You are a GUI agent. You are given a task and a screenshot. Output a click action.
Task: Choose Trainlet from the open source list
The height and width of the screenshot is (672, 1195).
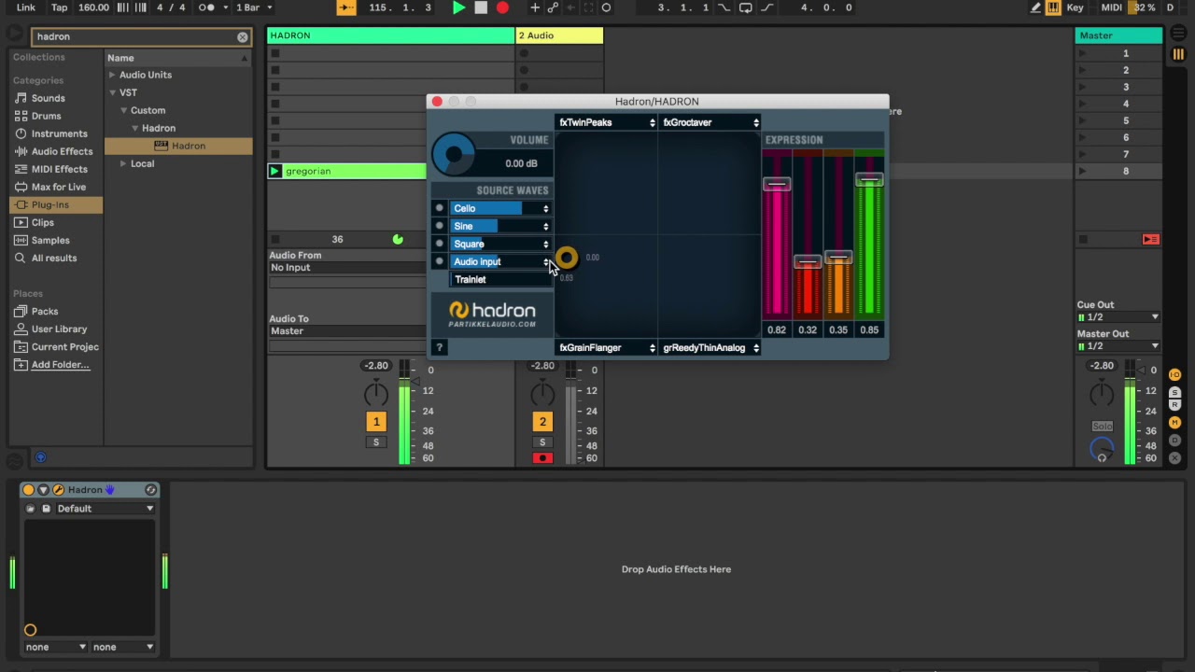pyautogui.click(x=501, y=279)
